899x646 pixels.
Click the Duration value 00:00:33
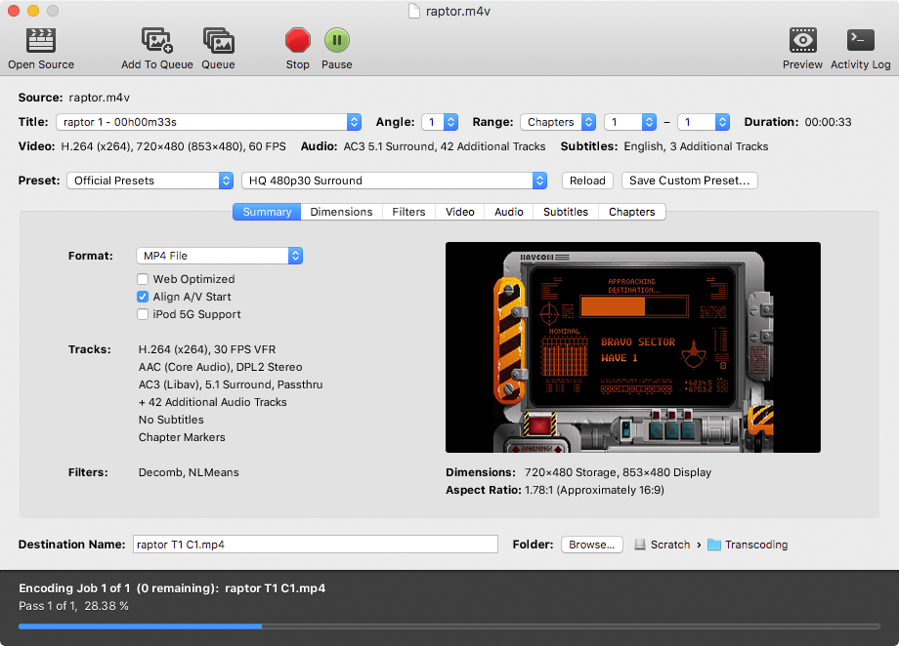(x=828, y=122)
